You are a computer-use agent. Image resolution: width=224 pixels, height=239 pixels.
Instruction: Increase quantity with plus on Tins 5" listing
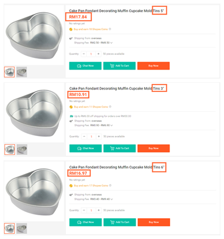coord(98,54)
